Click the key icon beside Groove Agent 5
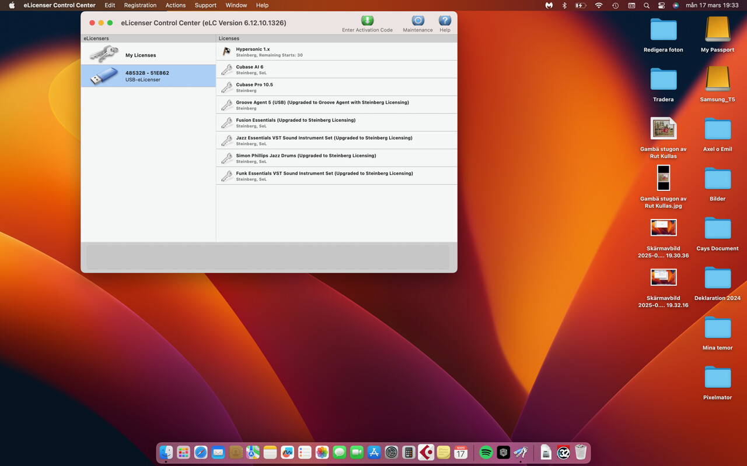The width and height of the screenshot is (747, 466). coord(226,105)
